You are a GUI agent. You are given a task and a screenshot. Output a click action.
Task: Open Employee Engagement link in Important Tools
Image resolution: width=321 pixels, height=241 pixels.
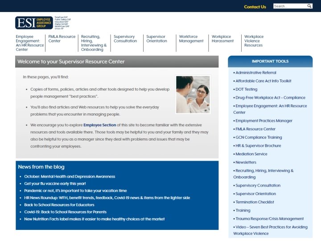click(270, 109)
